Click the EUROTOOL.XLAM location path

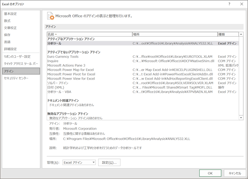tap(172, 57)
